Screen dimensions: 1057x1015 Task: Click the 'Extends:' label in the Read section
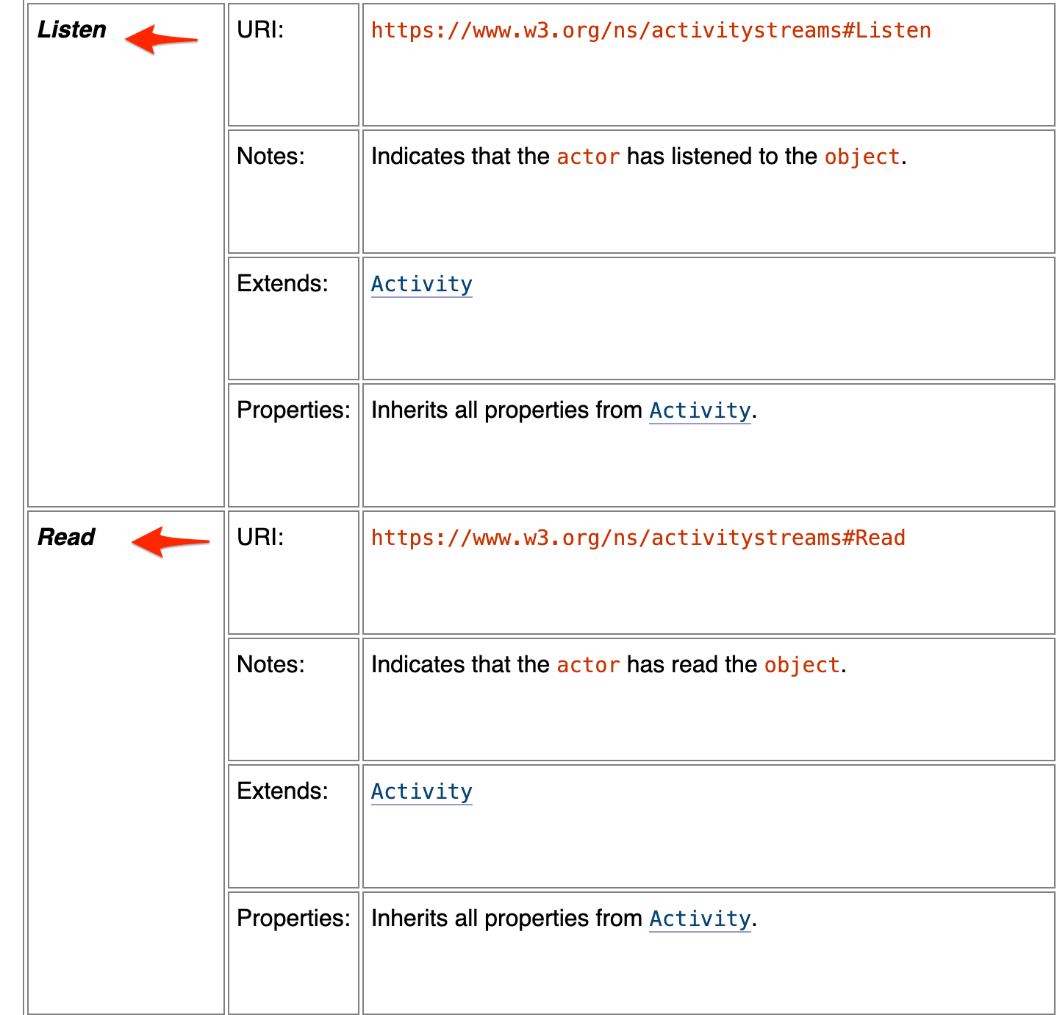point(282,791)
